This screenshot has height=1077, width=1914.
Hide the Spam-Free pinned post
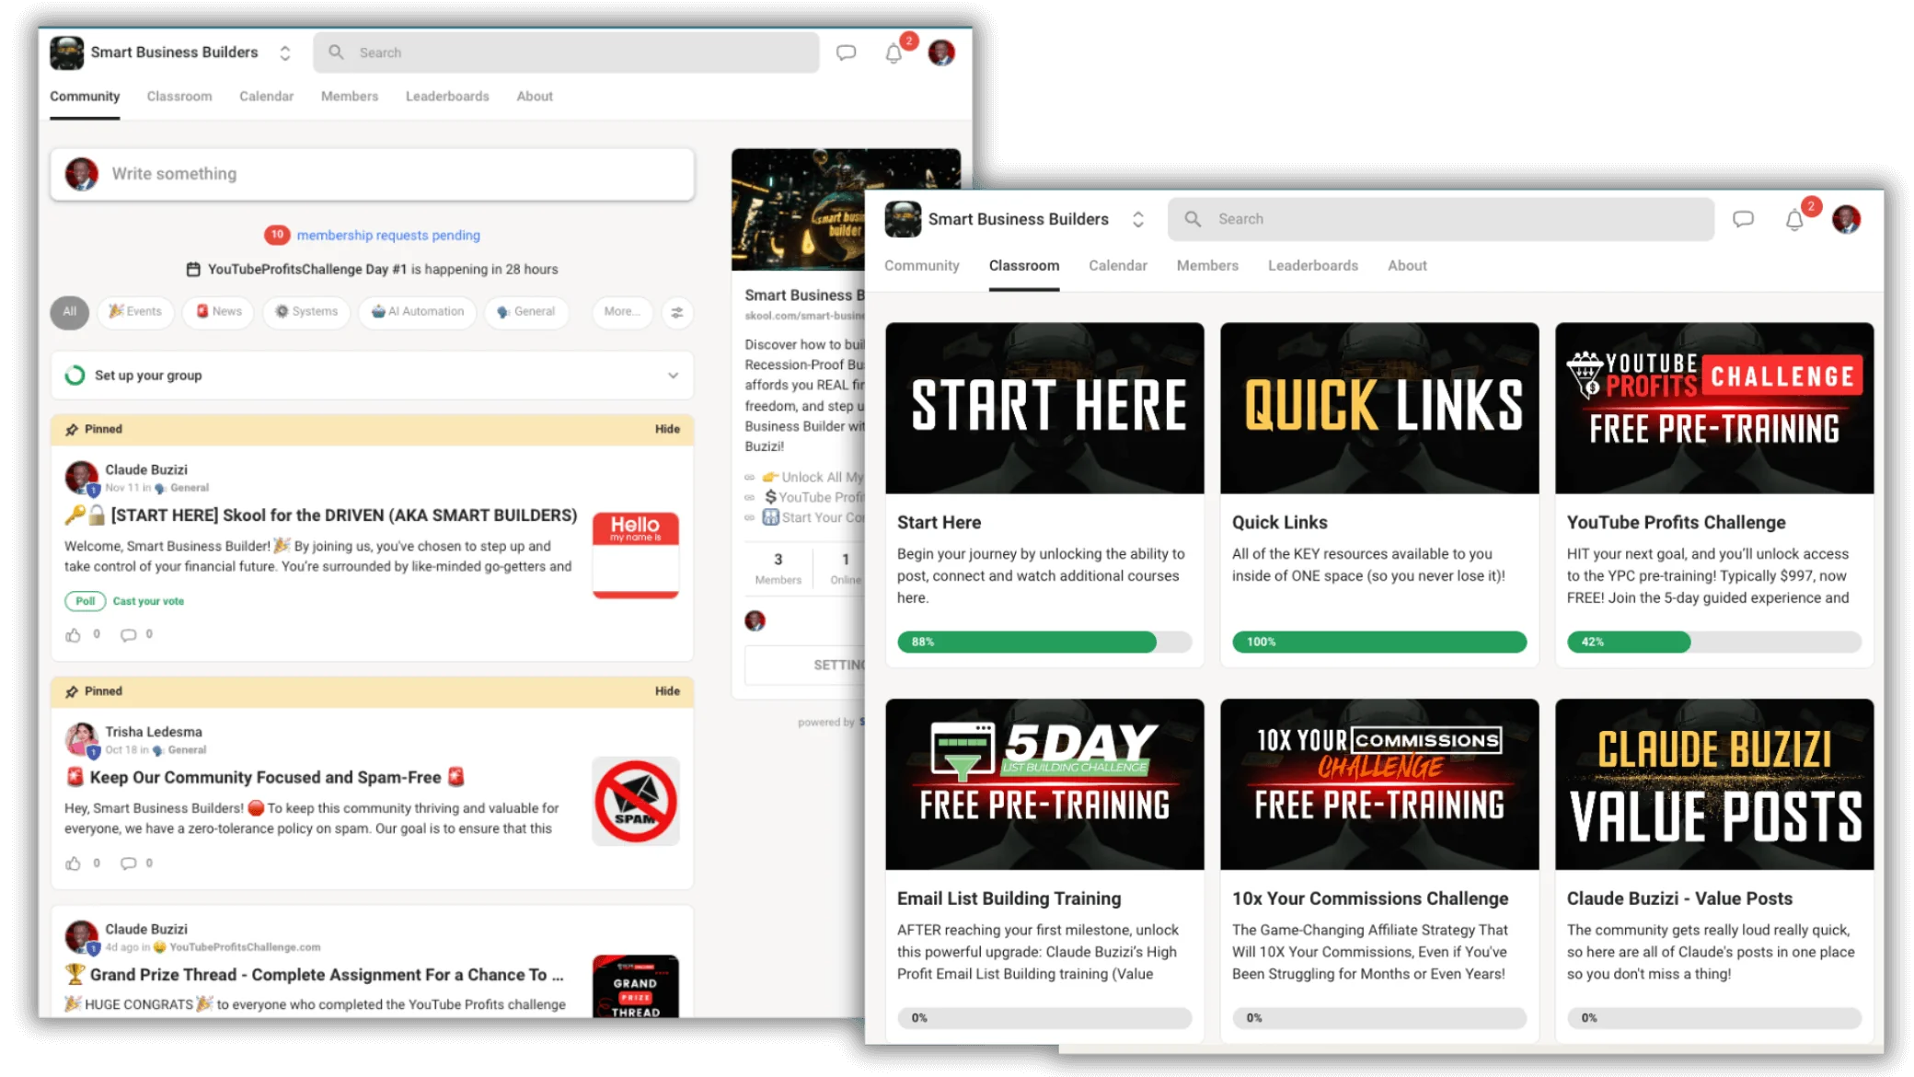click(667, 691)
